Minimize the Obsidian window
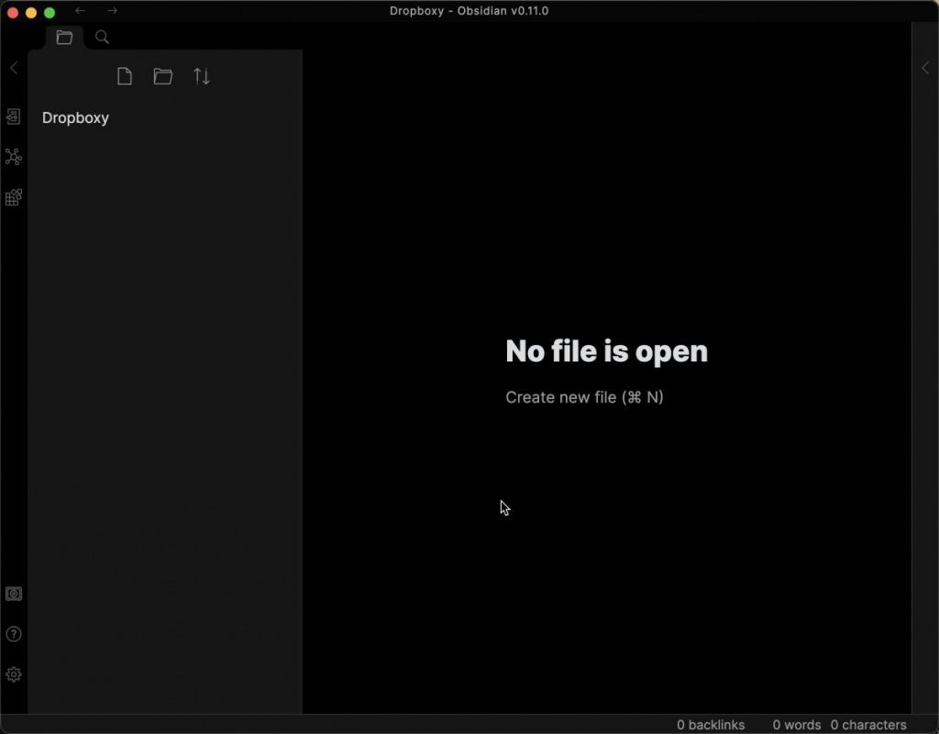 point(31,13)
